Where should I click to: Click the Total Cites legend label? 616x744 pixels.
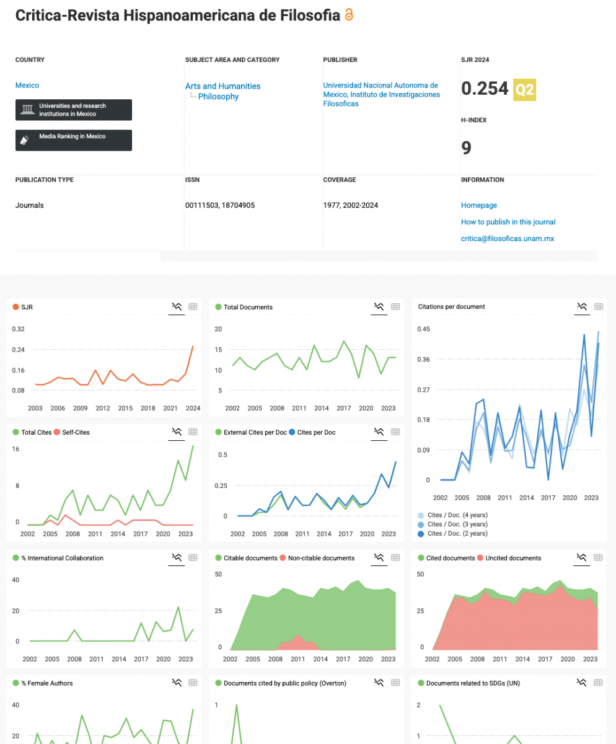point(36,432)
